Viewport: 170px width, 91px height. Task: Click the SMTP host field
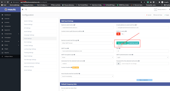[87, 51]
